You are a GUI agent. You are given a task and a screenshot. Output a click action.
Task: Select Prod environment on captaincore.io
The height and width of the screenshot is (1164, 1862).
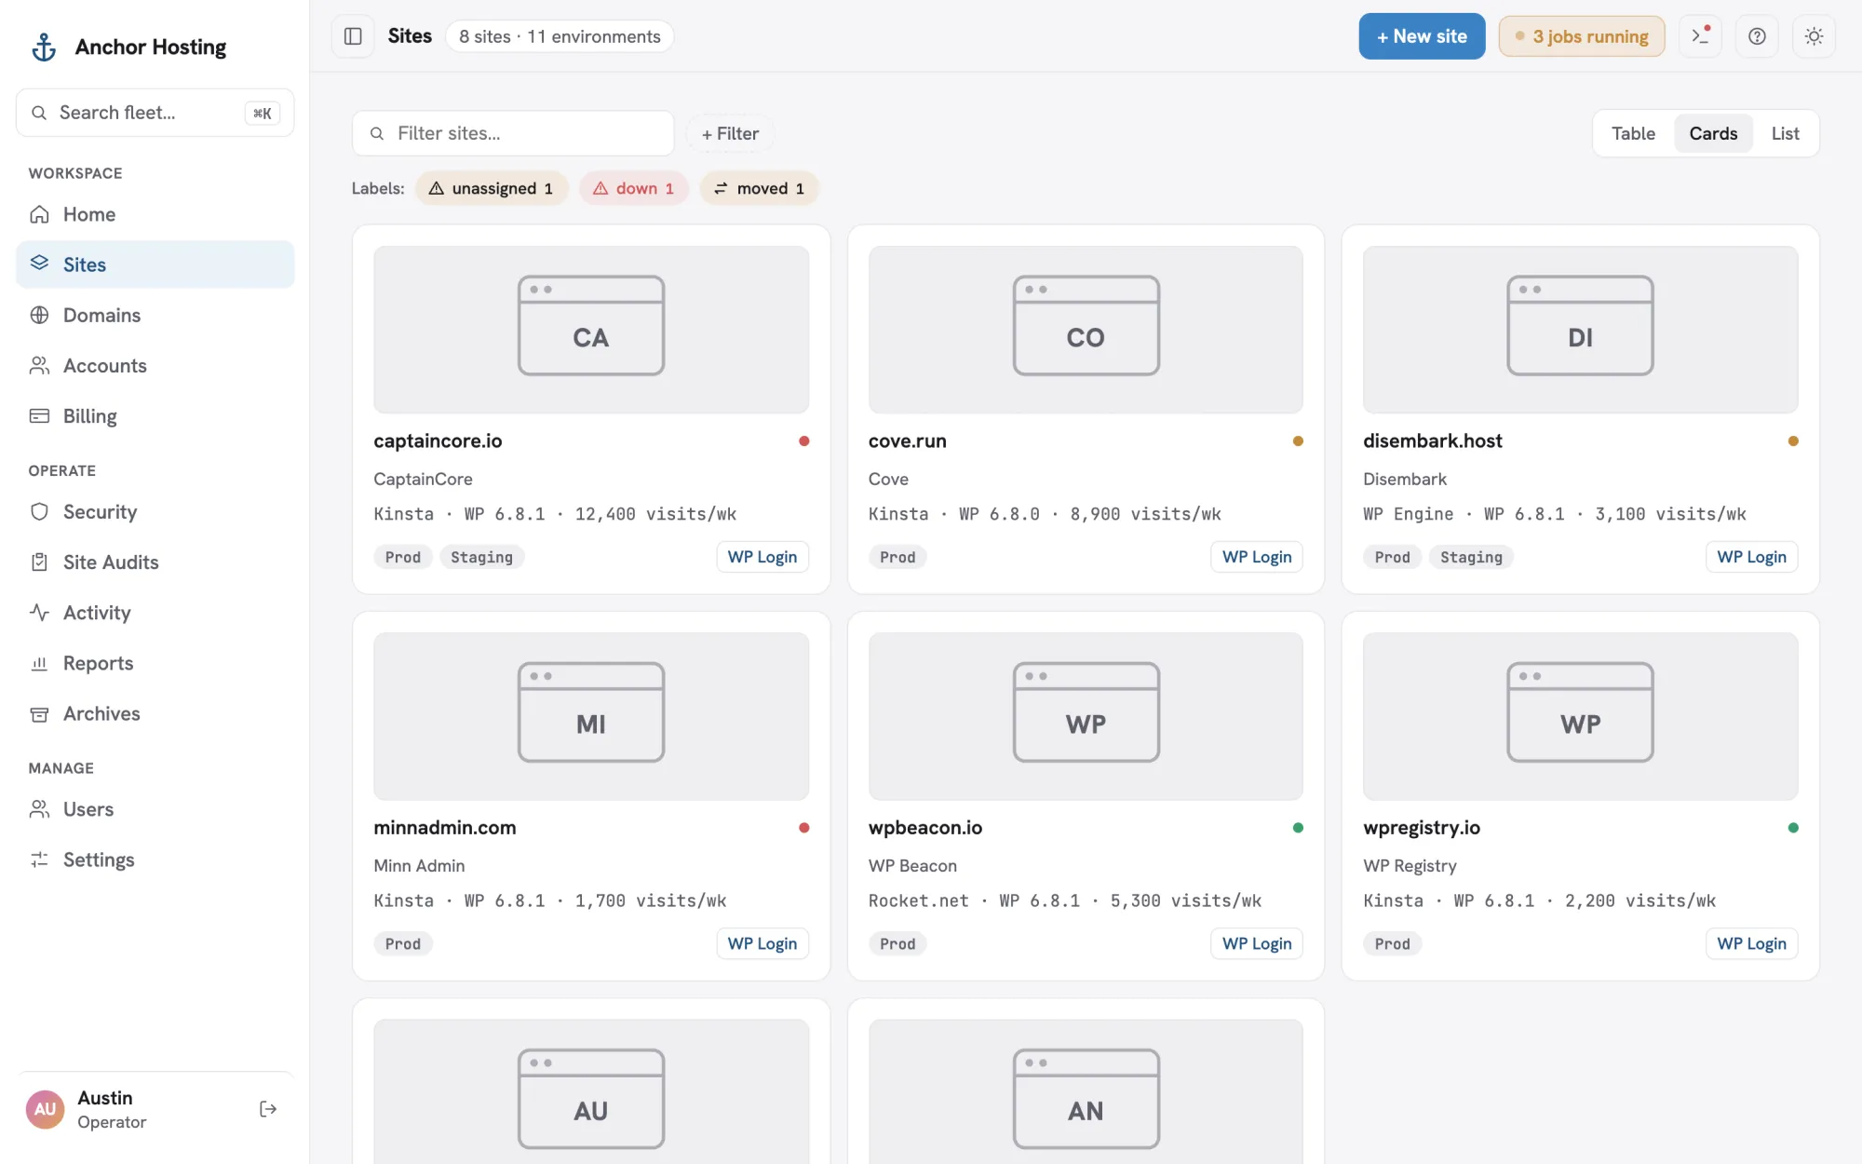(403, 557)
